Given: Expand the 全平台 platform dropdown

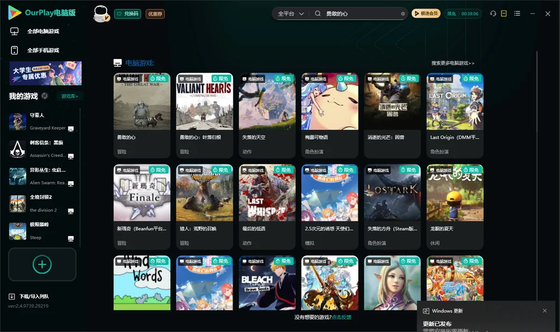Looking at the screenshot, I should (x=291, y=13).
